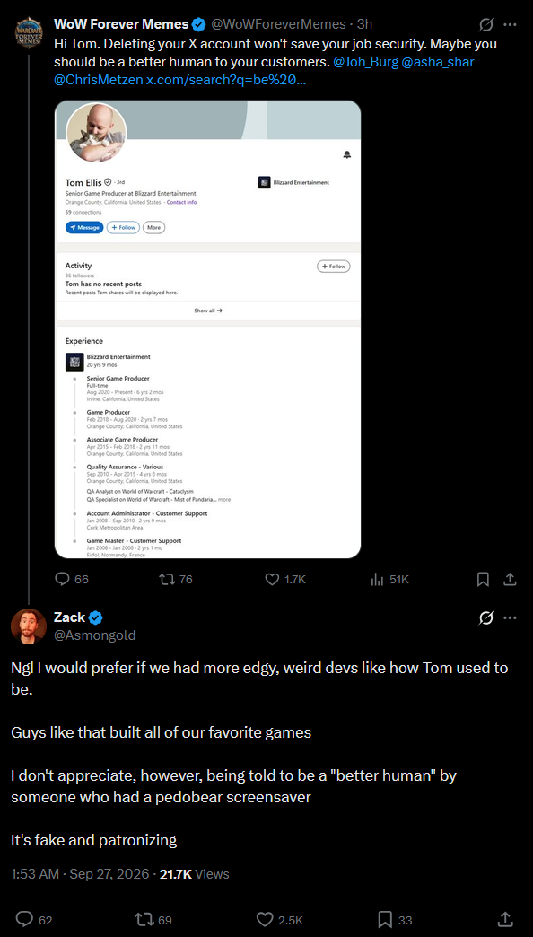Share Zack's tweet via share icon
This screenshot has height=937, width=533.
(x=503, y=919)
